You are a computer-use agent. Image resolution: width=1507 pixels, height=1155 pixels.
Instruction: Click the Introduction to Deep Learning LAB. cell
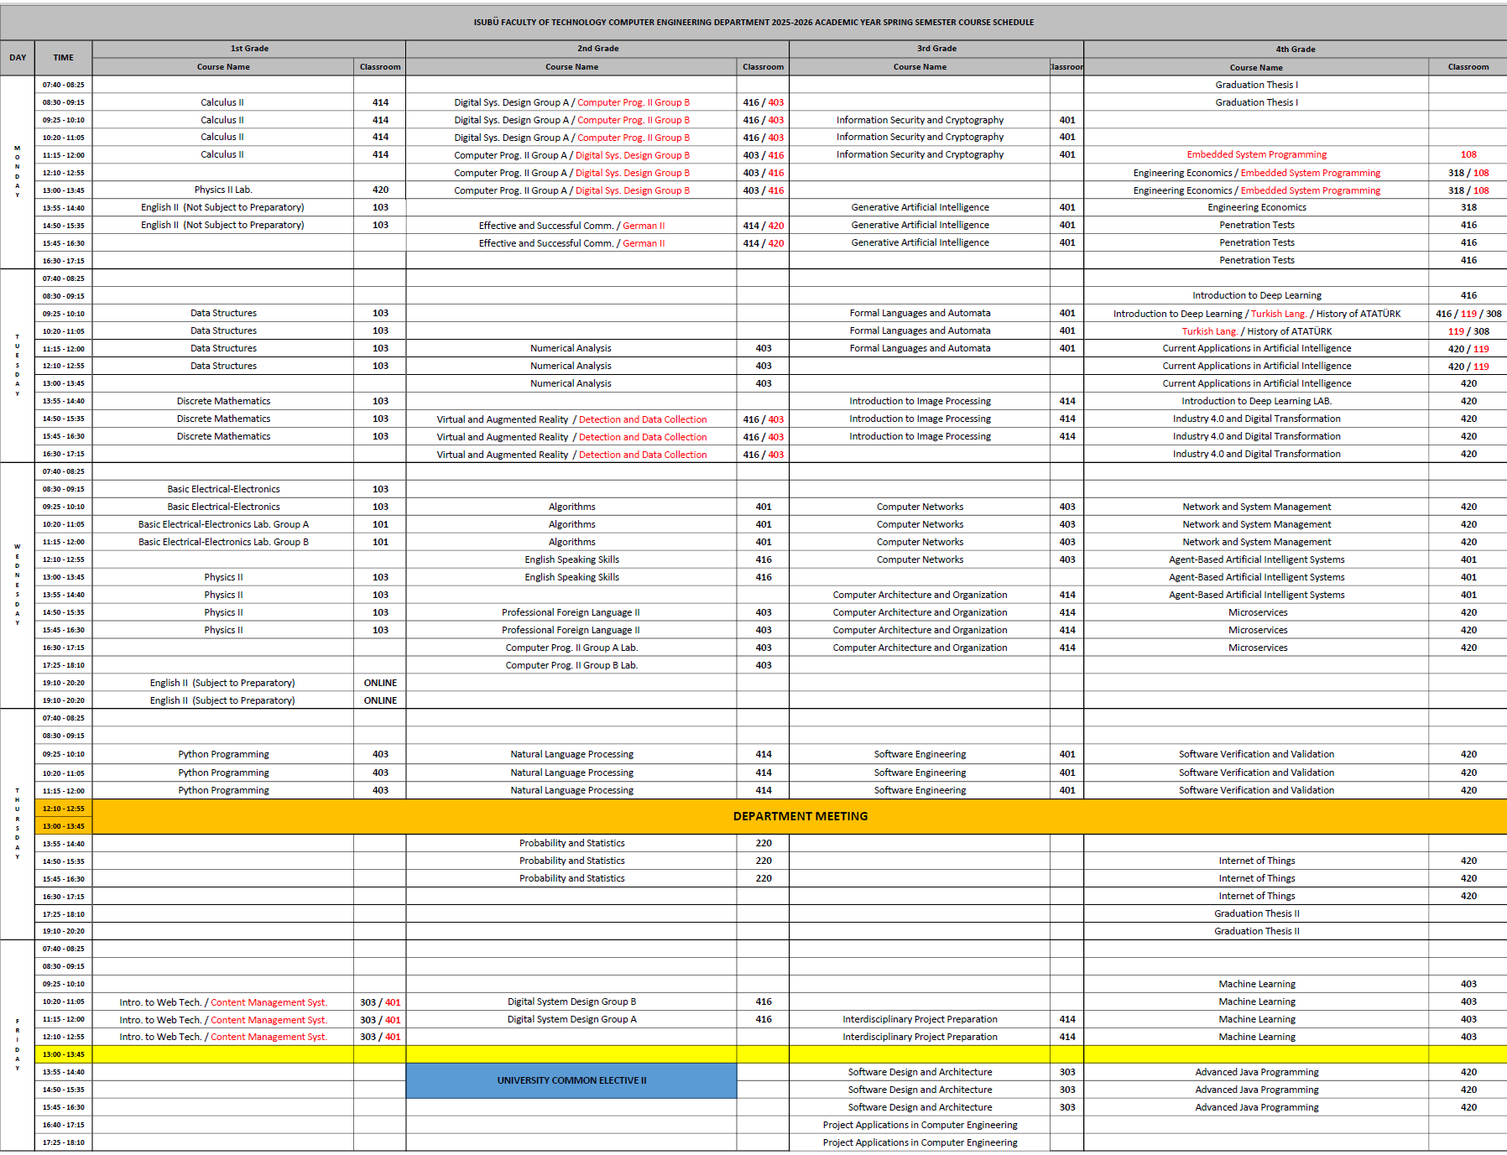point(1256,401)
